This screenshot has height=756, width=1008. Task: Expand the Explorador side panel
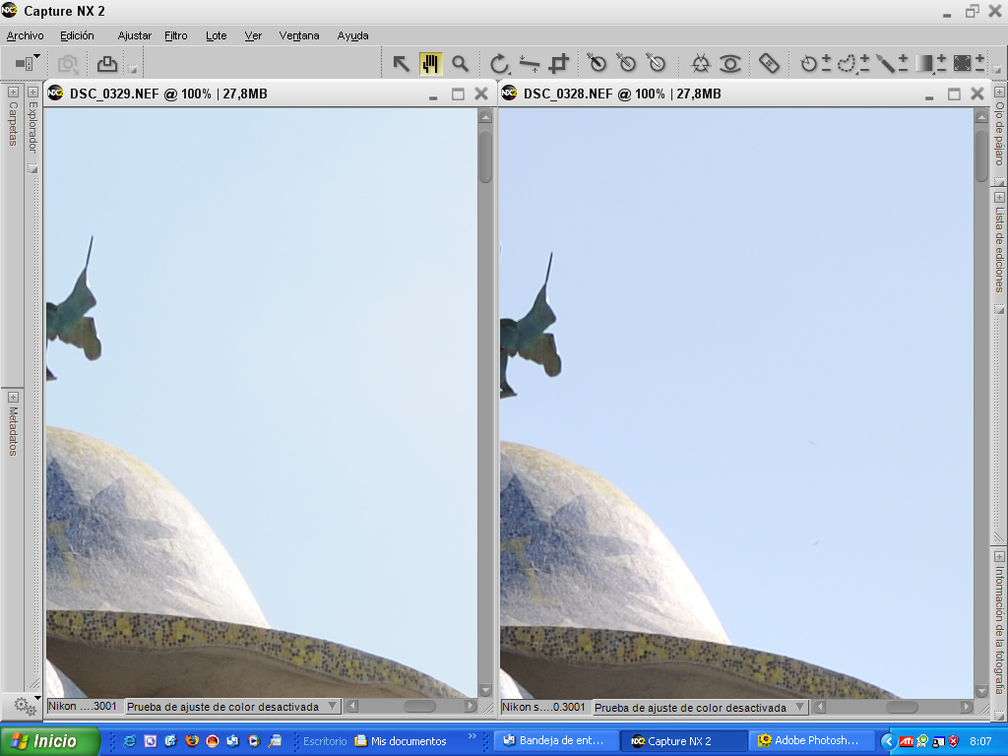point(32,92)
